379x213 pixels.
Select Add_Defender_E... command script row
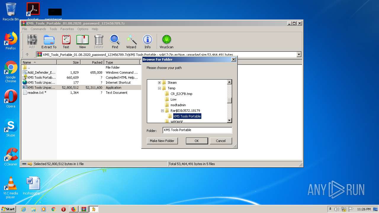tap(81, 72)
